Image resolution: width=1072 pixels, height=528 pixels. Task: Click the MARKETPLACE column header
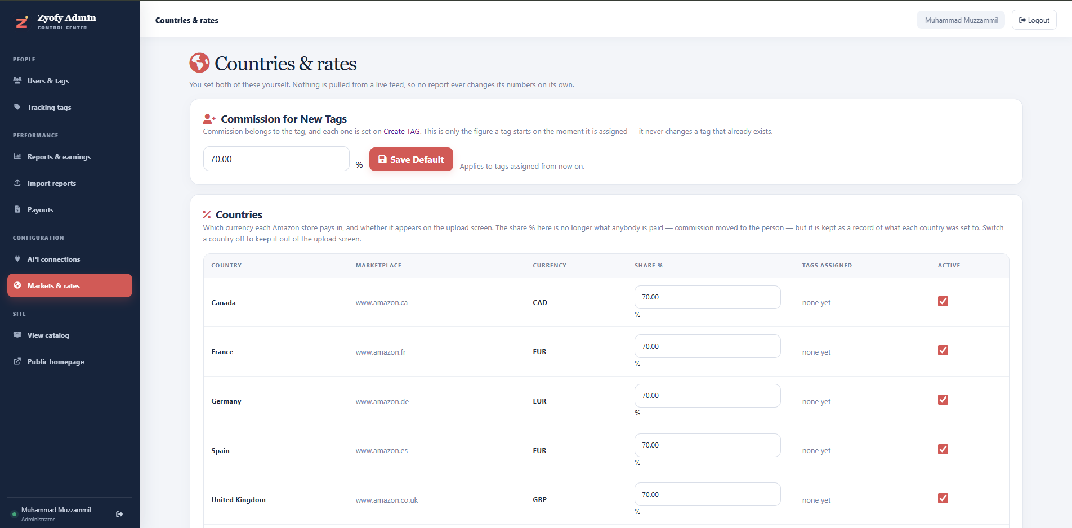point(379,265)
